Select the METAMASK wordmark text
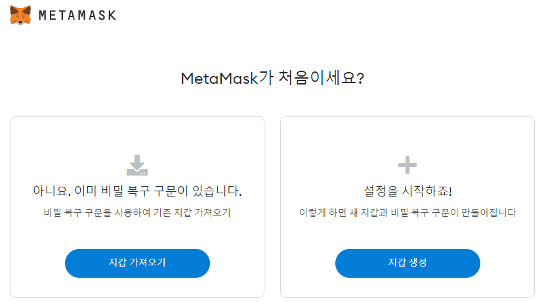The height and width of the screenshot is (302, 542). pyautogui.click(x=77, y=15)
